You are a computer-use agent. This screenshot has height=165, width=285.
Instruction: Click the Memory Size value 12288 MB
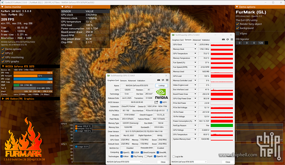click(x=128, y=127)
